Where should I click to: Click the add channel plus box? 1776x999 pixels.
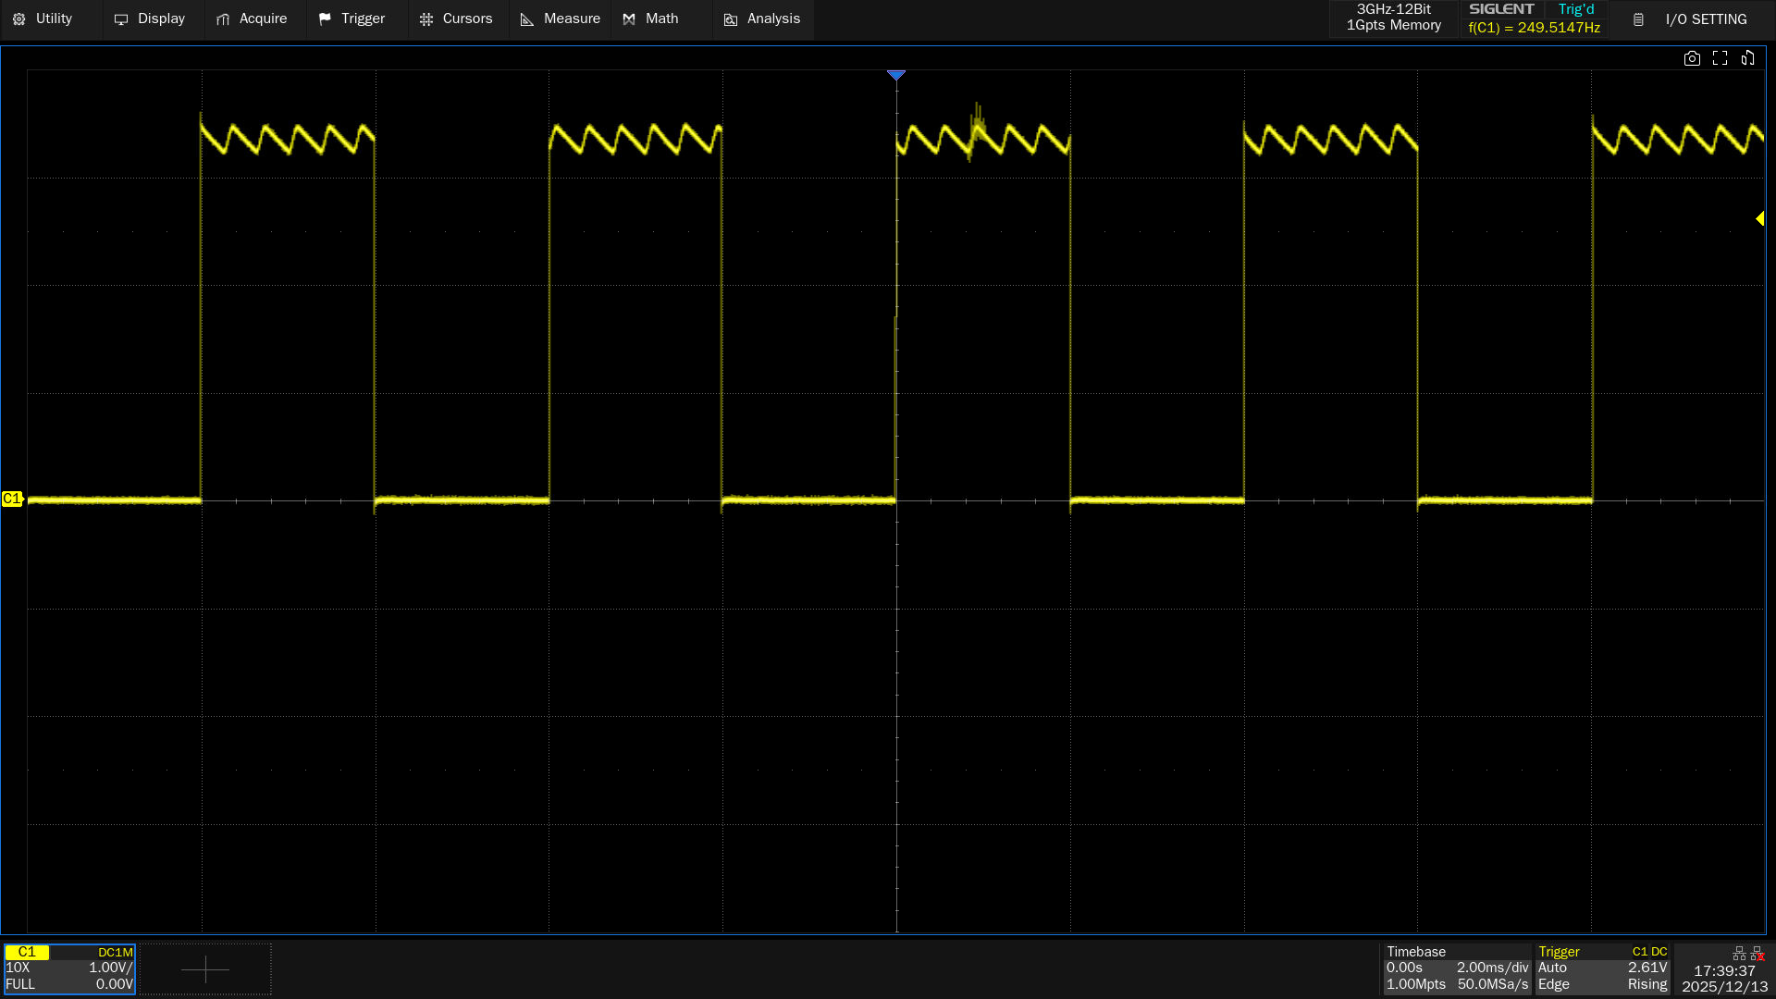(205, 969)
